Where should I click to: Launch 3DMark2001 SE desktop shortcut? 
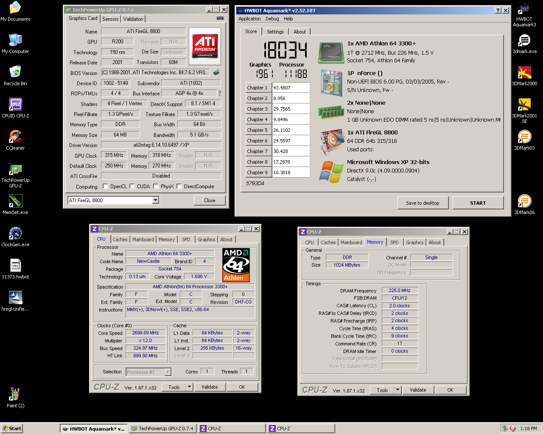click(524, 111)
